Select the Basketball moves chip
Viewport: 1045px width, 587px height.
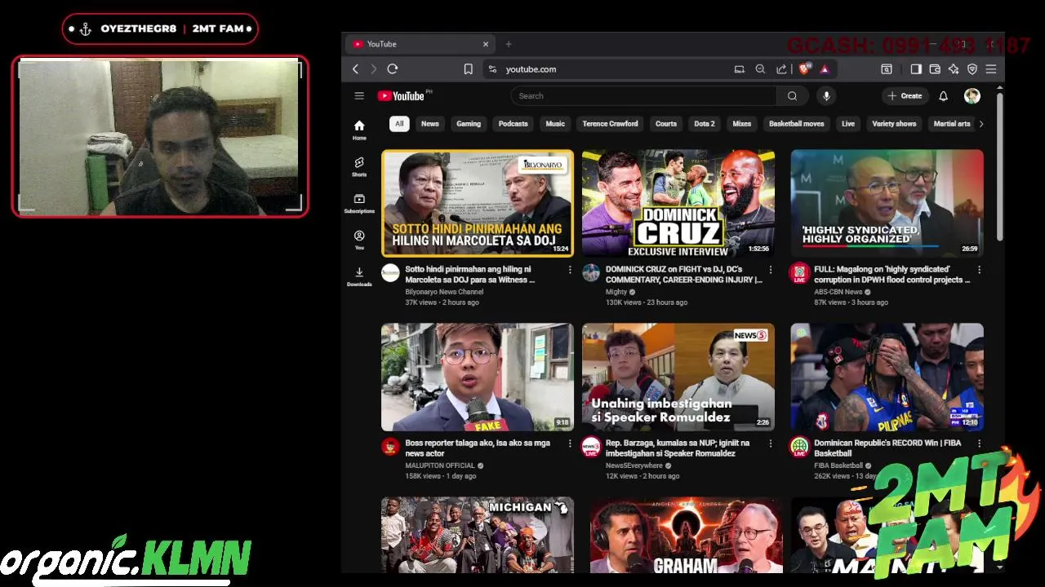tap(796, 124)
